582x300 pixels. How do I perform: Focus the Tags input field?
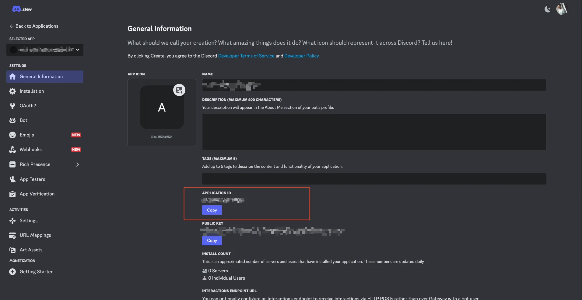pyautogui.click(x=374, y=179)
